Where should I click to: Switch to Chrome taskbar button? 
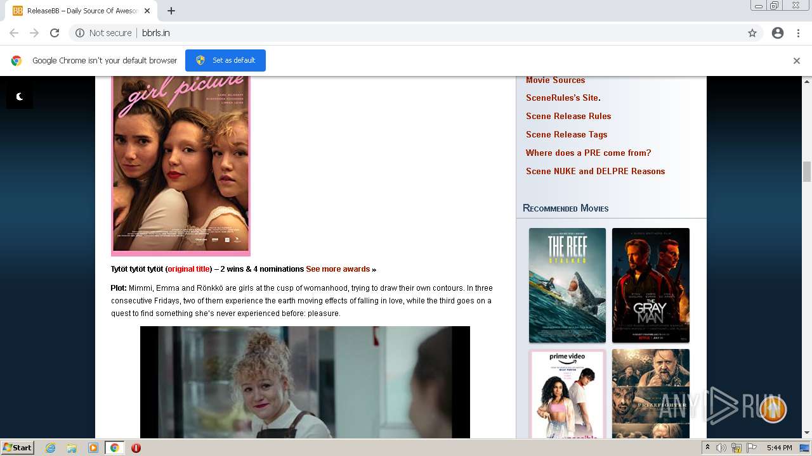[114, 448]
